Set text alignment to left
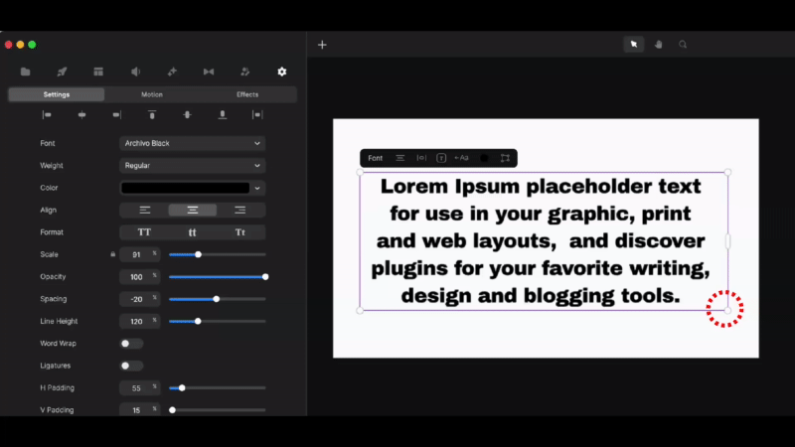This screenshot has width=795, height=447. coord(144,211)
